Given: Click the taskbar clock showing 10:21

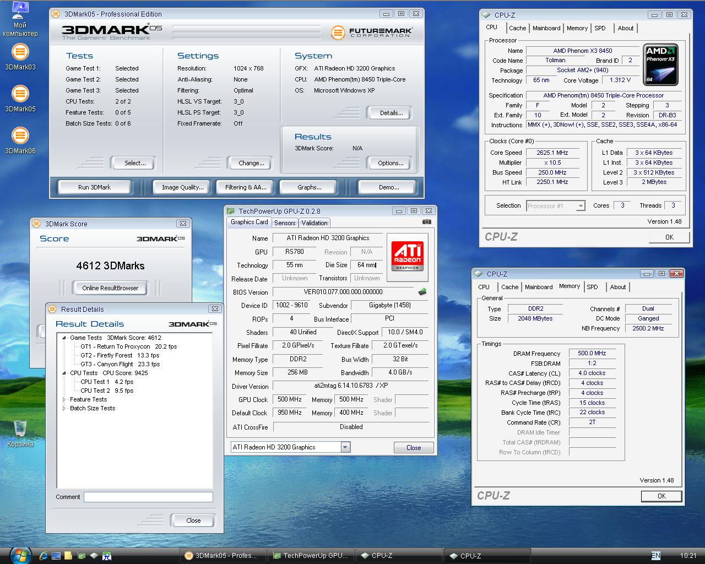Looking at the screenshot, I should pyautogui.click(x=688, y=556).
